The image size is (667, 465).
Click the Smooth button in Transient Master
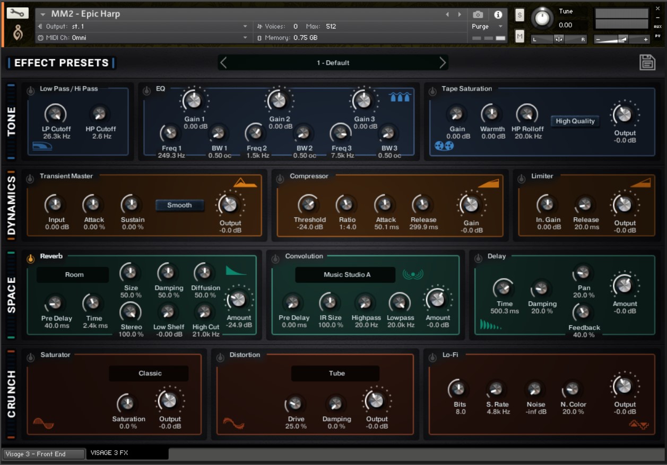(180, 205)
